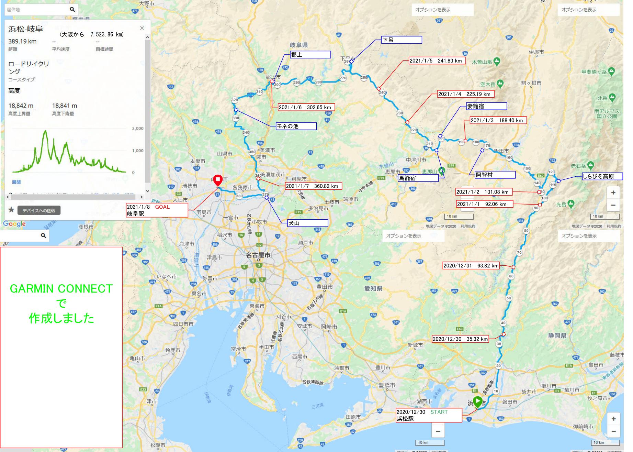Select the 380 km route marker
The width and height of the screenshot is (633, 452).
pos(239,196)
